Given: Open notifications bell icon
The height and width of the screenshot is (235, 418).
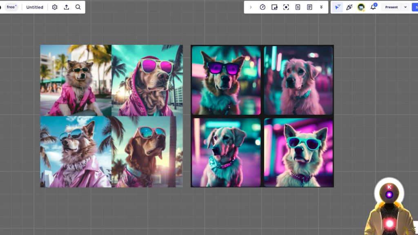Looking at the screenshot, I should 373,7.
